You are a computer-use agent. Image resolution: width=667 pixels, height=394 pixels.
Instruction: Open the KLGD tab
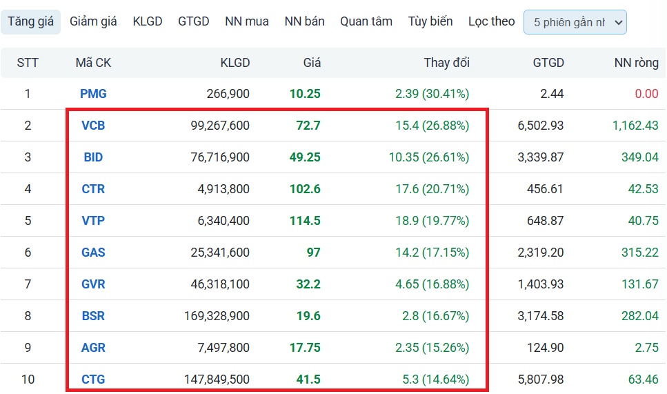click(148, 21)
